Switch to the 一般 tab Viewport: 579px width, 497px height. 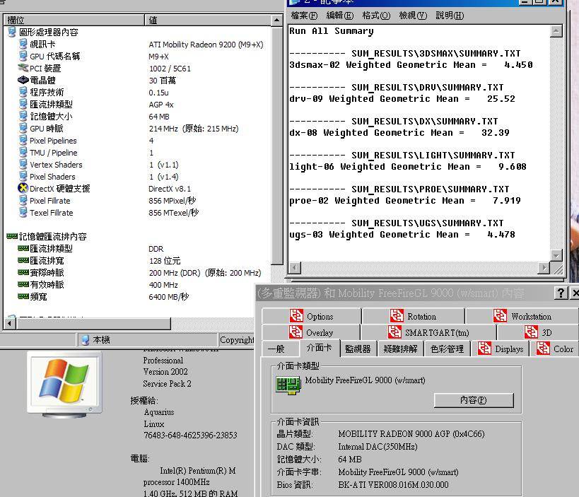click(280, 349)
